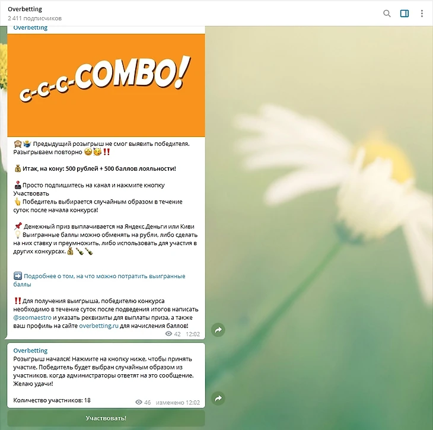Open channel info via Overbetting header title

tap(25, 9)
